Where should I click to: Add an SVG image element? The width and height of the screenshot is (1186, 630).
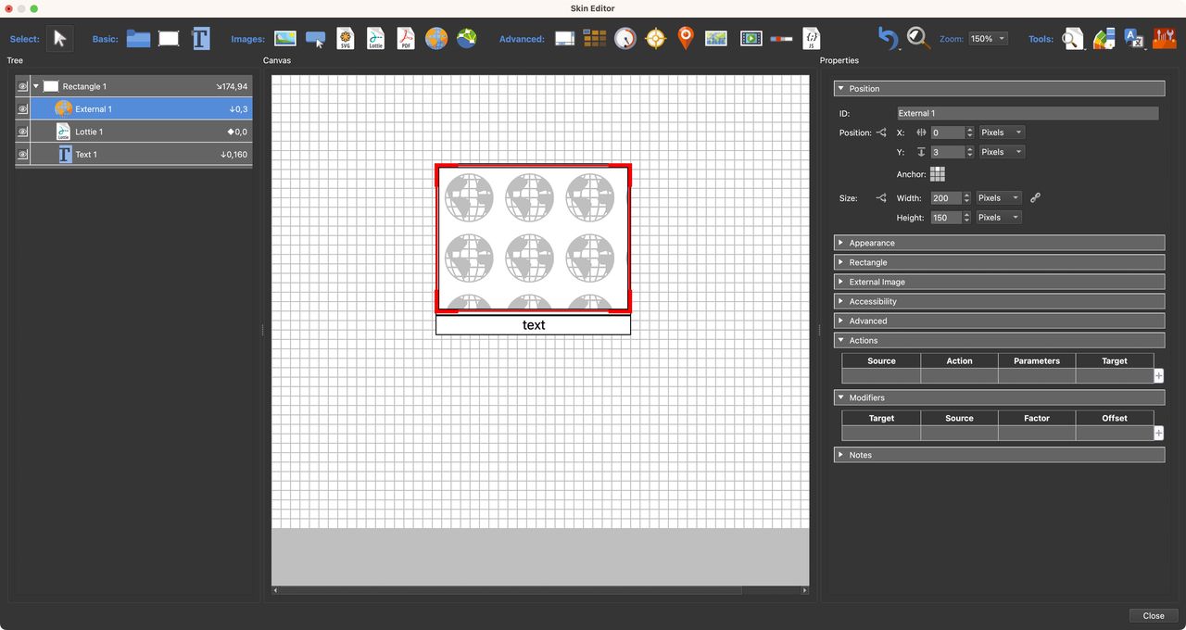[345, 38]
